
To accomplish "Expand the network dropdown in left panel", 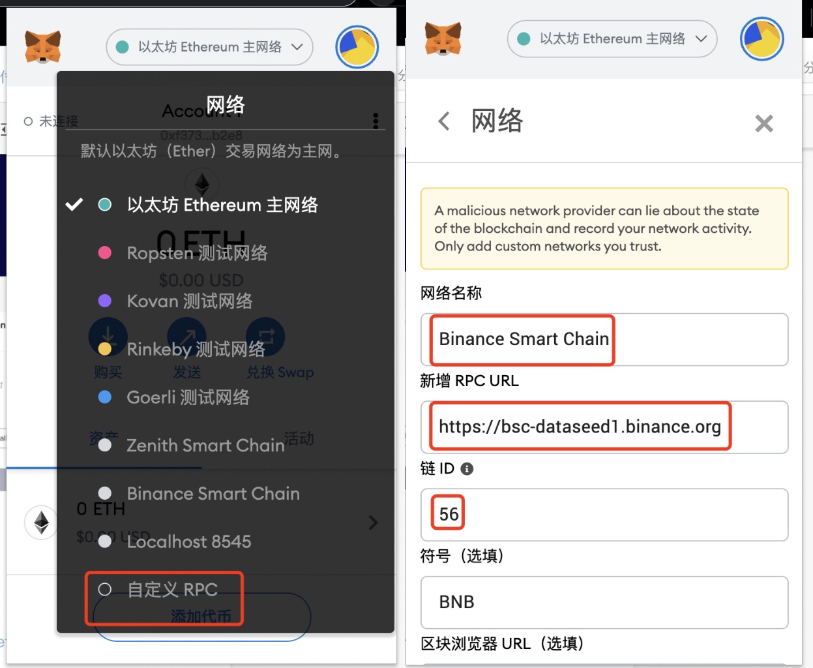I will pos(209,47).
